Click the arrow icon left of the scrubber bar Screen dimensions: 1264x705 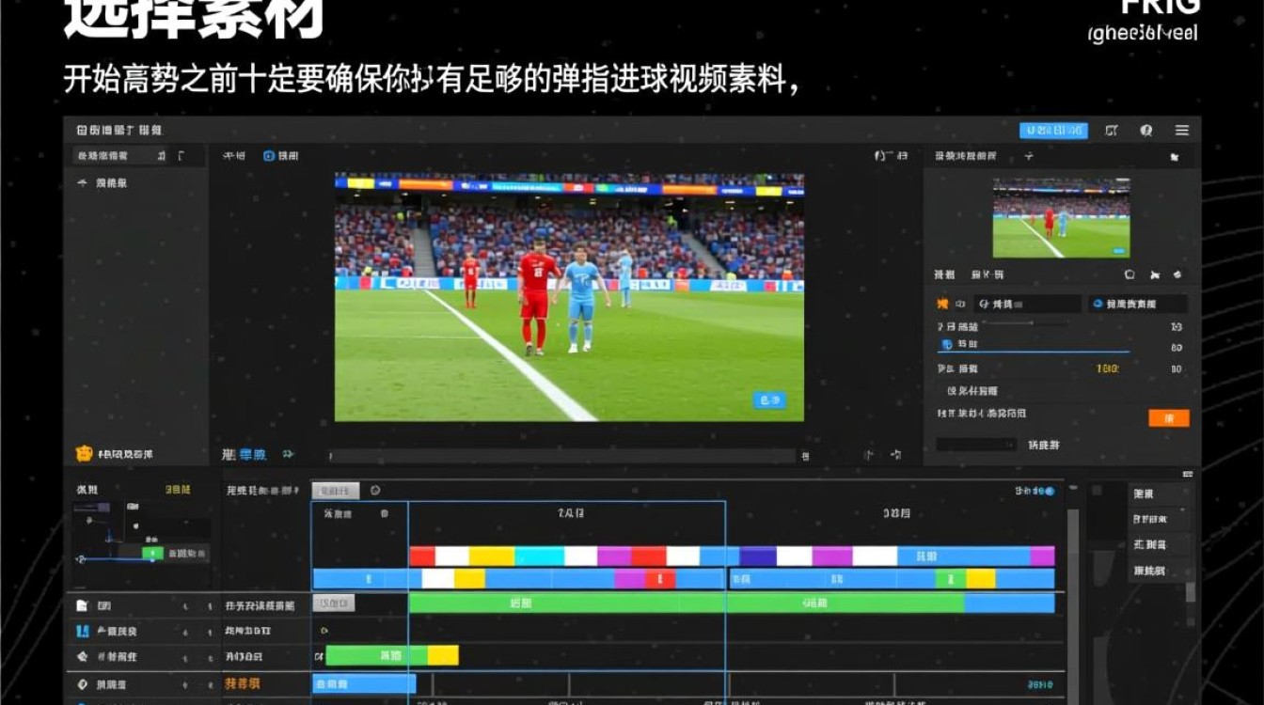pos(288,454)
